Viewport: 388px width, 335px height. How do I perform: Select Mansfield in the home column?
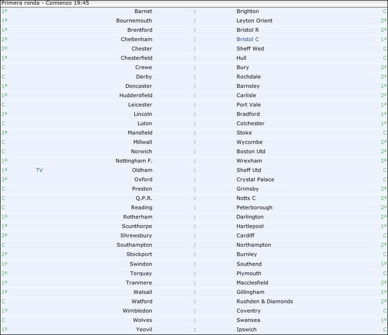pos(140,133)
